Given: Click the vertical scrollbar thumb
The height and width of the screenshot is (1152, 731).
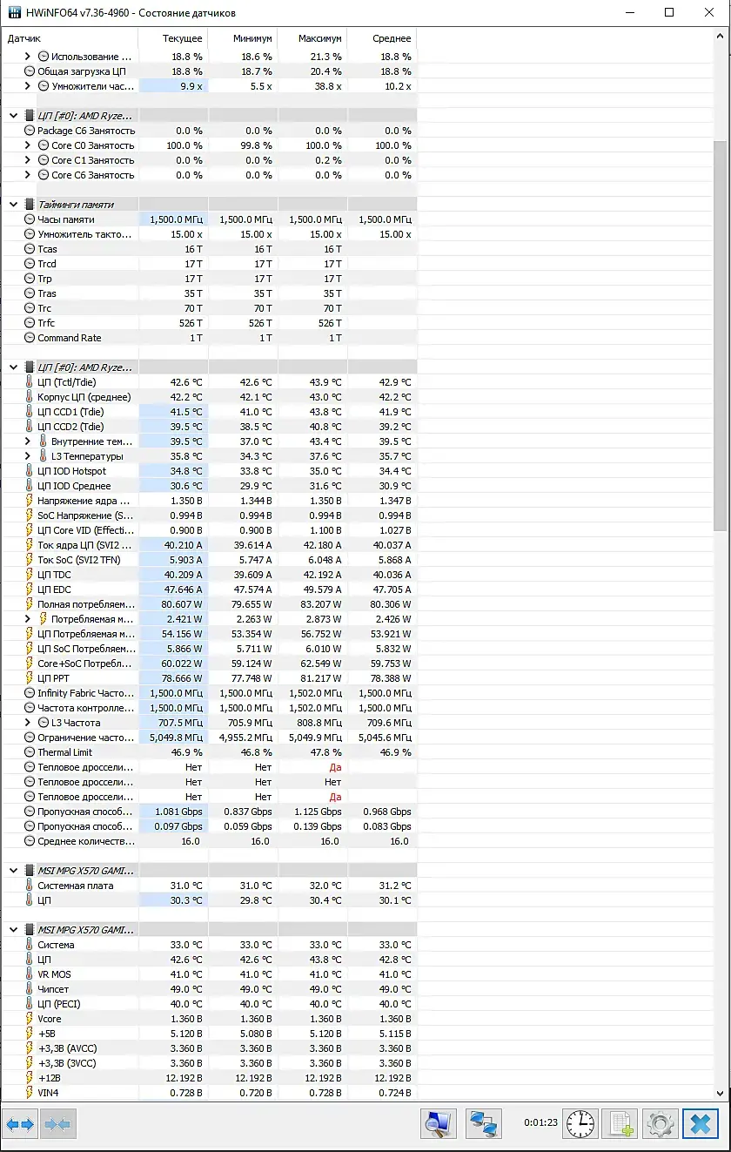Looking at the screenshot, I should pos(721,335).
